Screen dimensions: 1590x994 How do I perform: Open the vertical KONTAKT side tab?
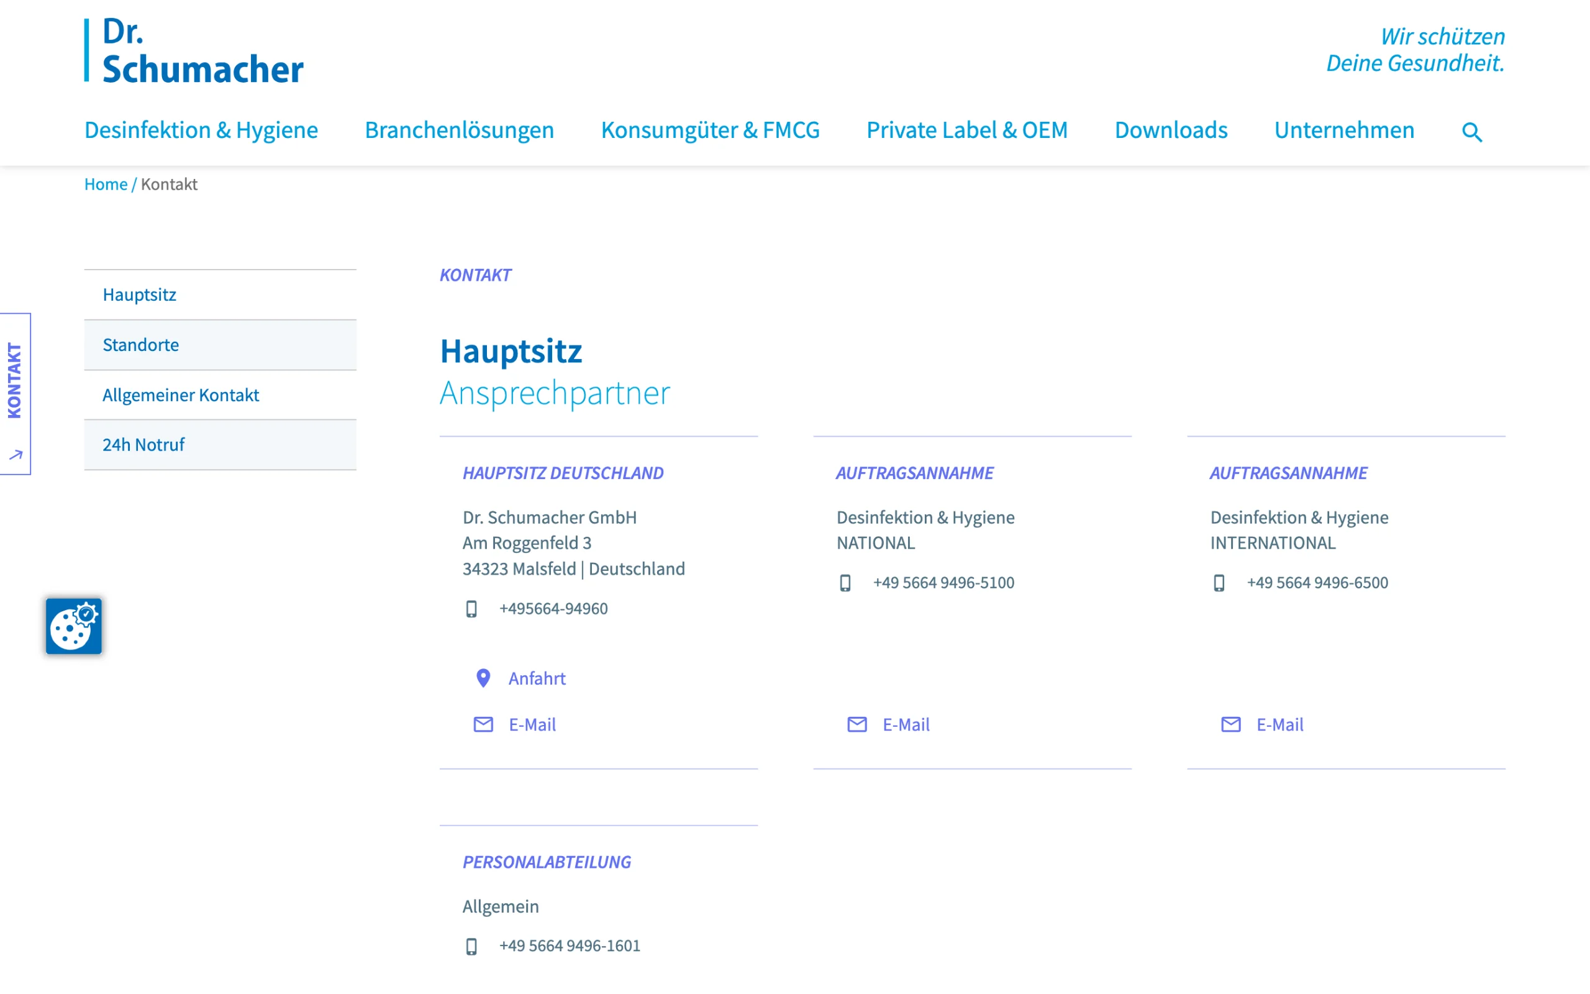pyautogui.click(x=15, y=394)
